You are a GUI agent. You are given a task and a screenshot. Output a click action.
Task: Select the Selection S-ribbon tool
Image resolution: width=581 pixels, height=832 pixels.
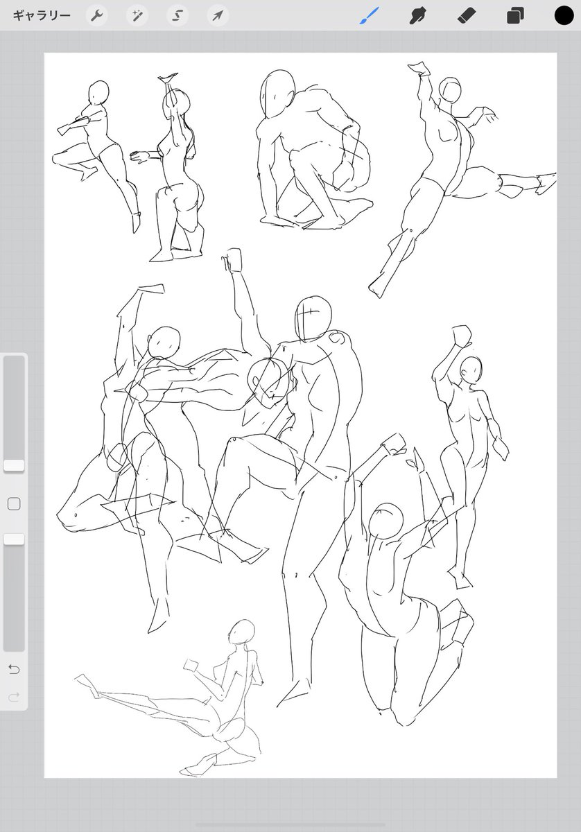(177, 15)
